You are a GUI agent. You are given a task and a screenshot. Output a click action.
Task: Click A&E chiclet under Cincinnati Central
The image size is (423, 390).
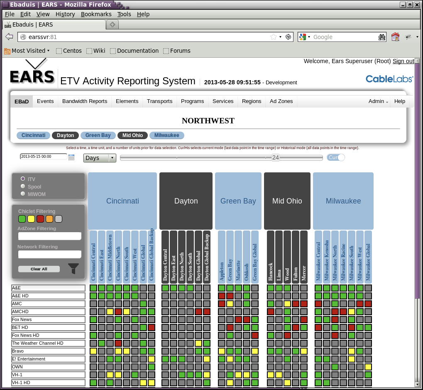click(93, 288)
